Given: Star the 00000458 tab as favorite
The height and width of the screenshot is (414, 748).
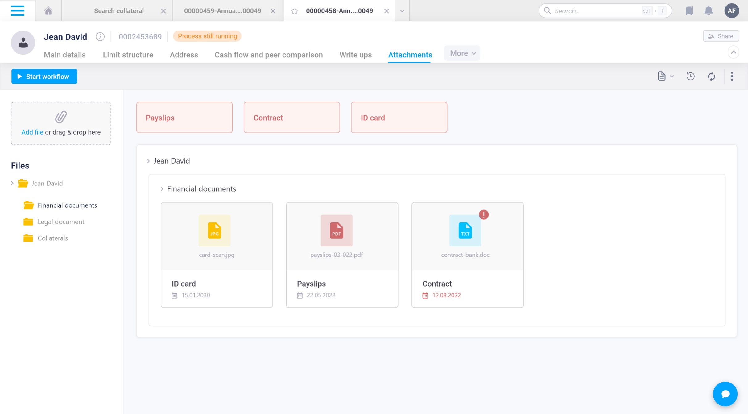Looking at the screenshot, I should coord(295,11).
